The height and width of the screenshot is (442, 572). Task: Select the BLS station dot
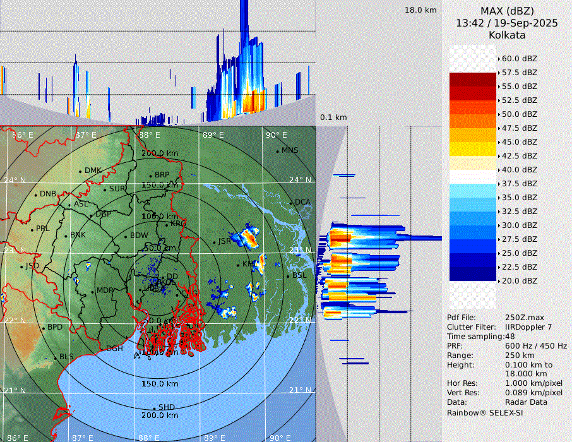click(56, 357)
